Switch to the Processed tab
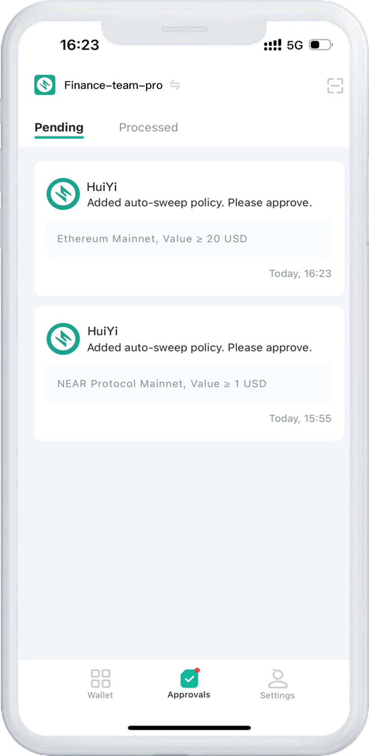Viewport: 369px width, 756px height. coord(149,127)
